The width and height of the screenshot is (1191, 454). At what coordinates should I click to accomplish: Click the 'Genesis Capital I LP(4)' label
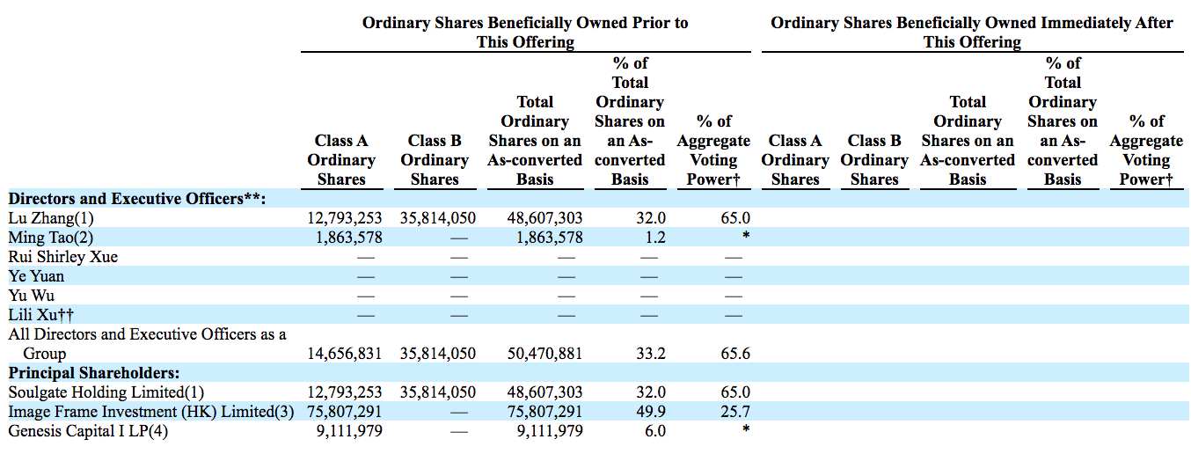tap(88, 431)
